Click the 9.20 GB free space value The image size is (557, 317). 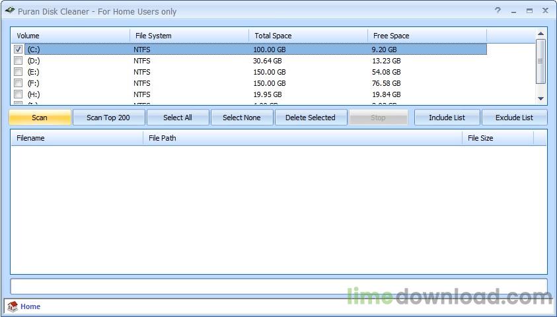(x=385, y=50)
